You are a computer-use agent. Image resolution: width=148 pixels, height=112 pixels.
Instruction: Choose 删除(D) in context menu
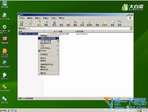tap(48, 67)
